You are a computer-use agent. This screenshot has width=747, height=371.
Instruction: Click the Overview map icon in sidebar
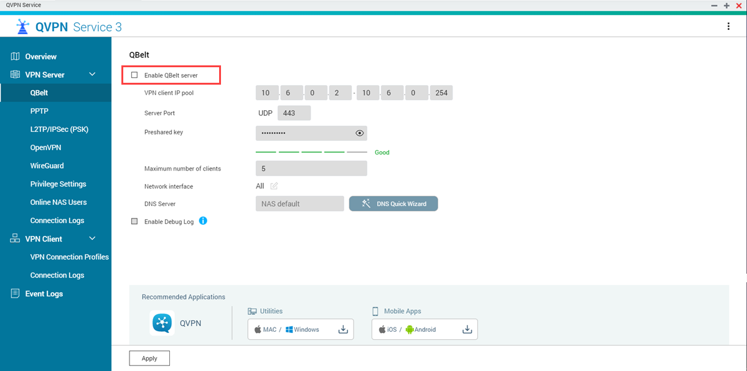coord(16,57)
